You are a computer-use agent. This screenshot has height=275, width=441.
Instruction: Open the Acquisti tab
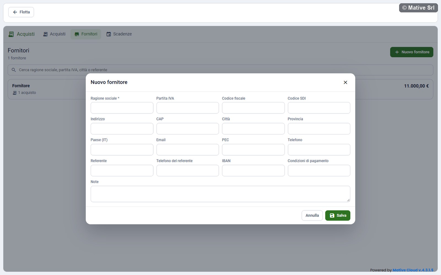point(54,34)
